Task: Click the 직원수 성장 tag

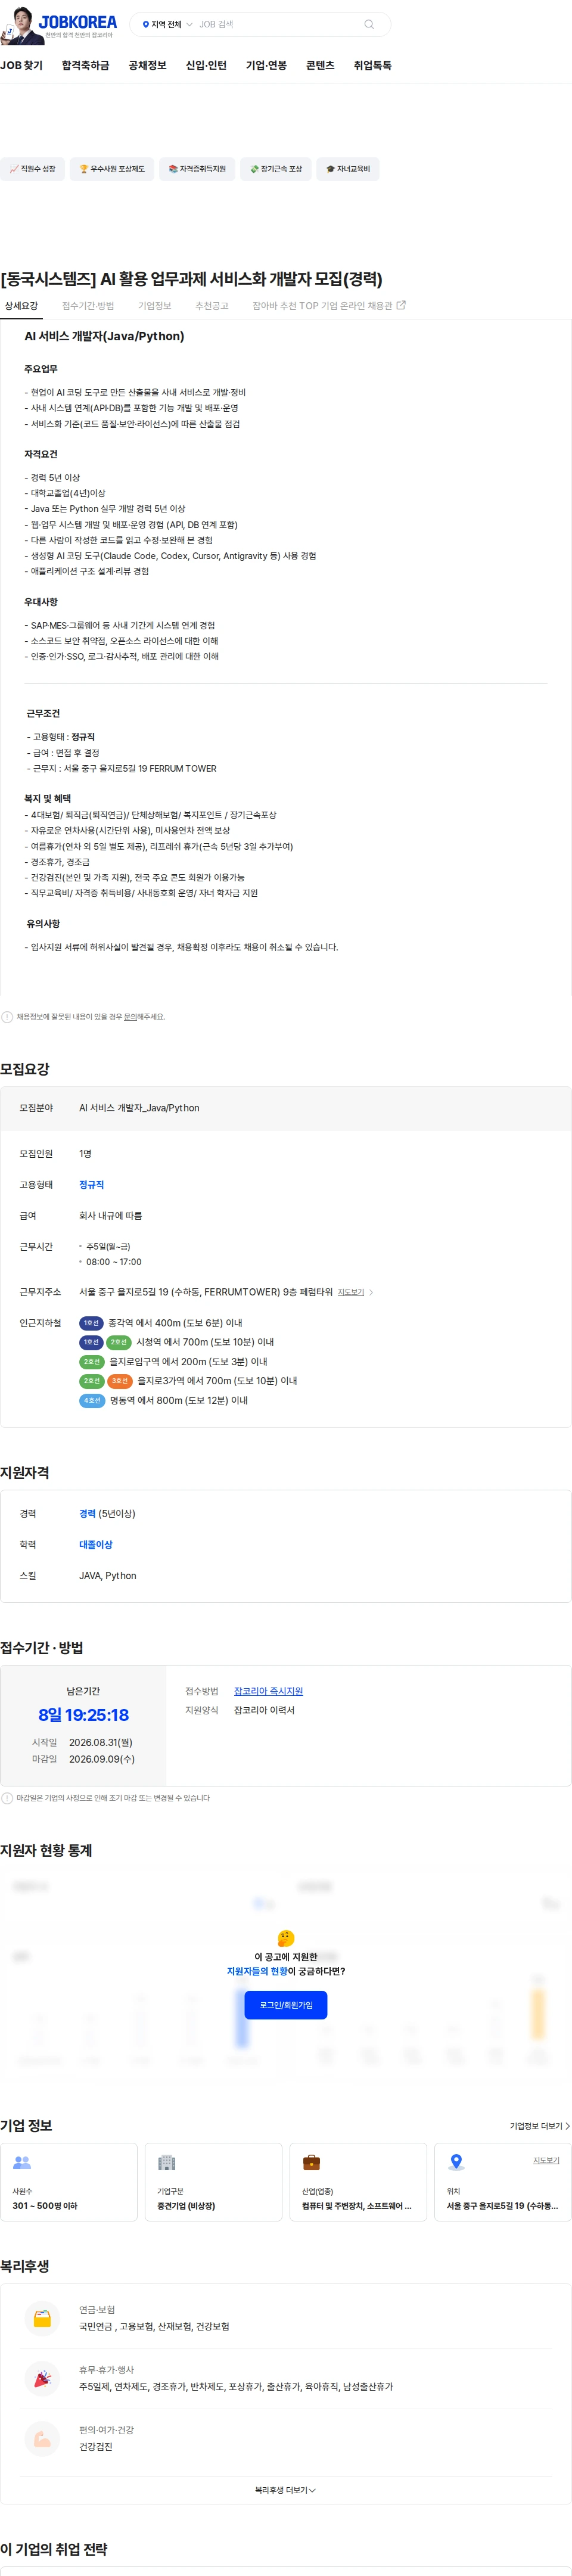Action: click(x=32, y=169)
